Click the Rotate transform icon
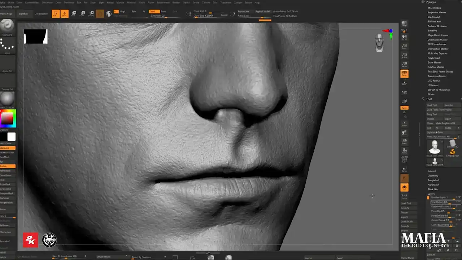462x260 pixels. 91,14
